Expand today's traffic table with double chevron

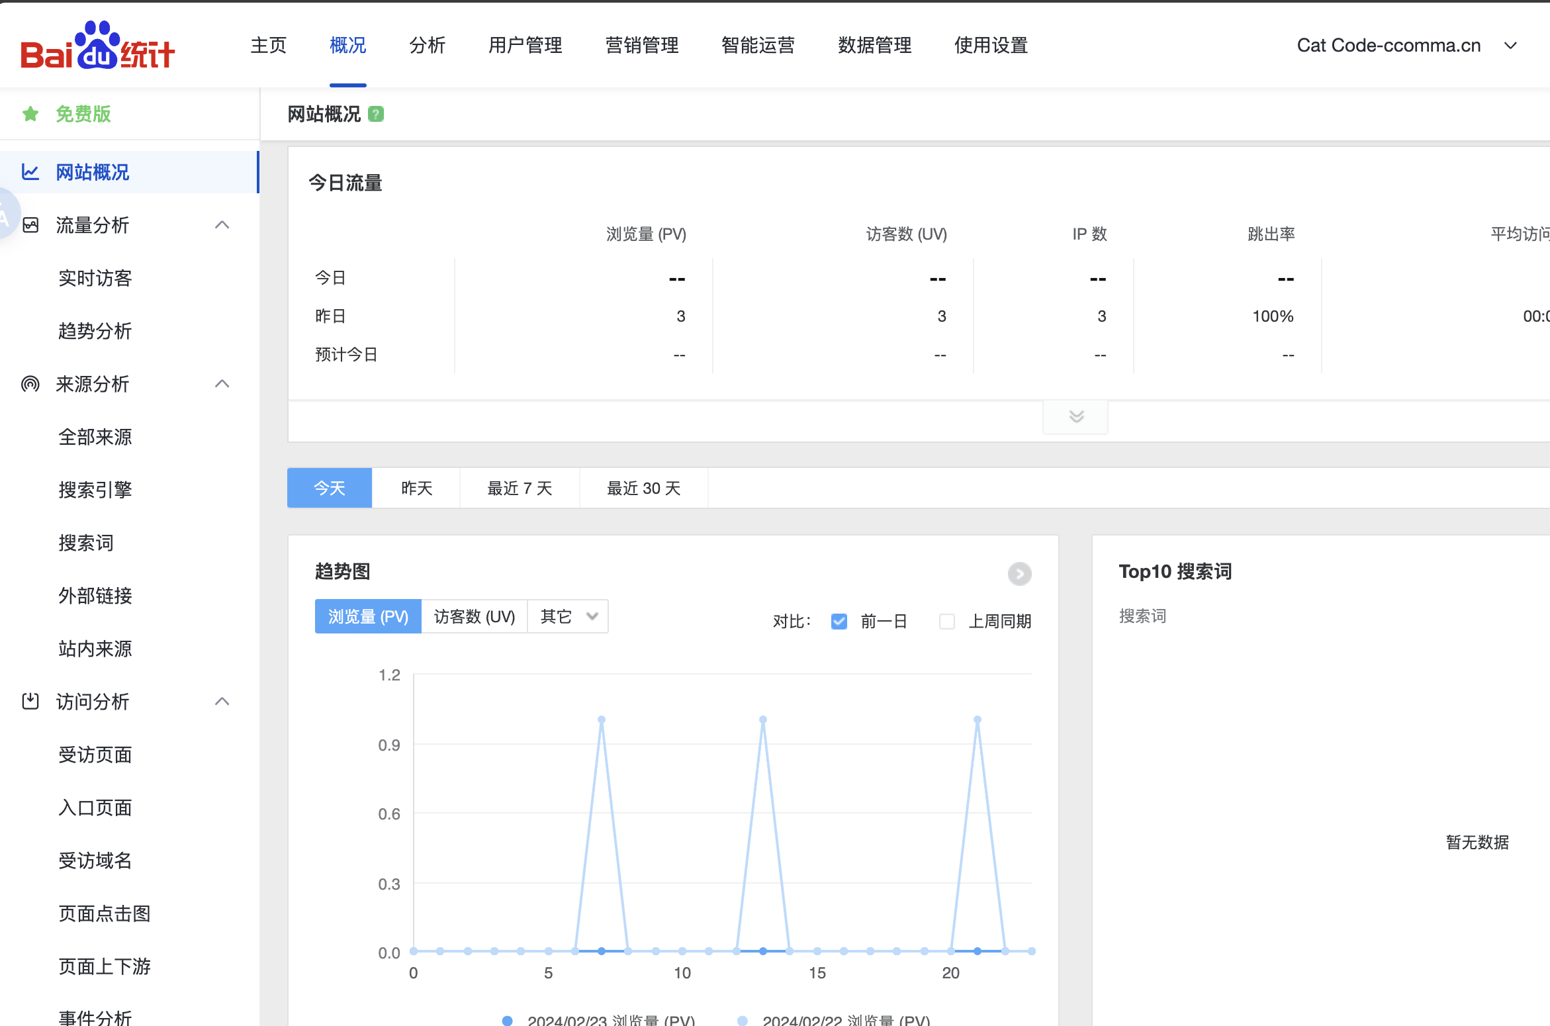pos(1076,416)
